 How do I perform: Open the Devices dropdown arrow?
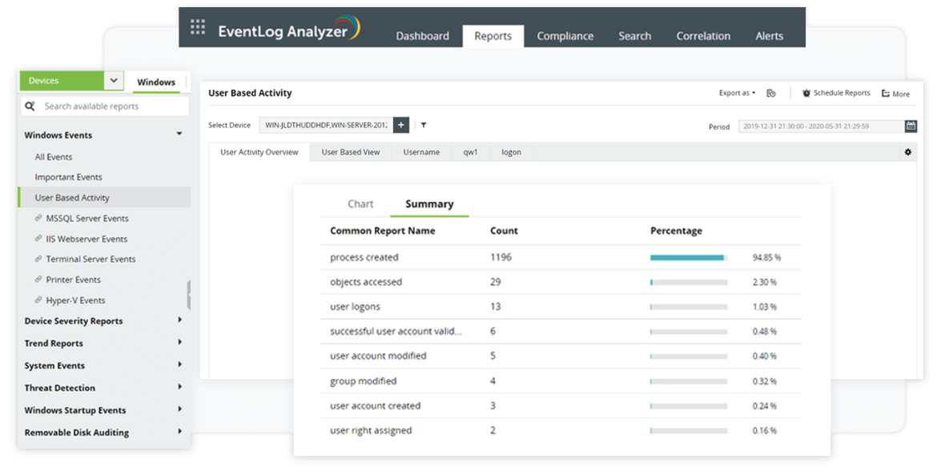coord(114,81)
